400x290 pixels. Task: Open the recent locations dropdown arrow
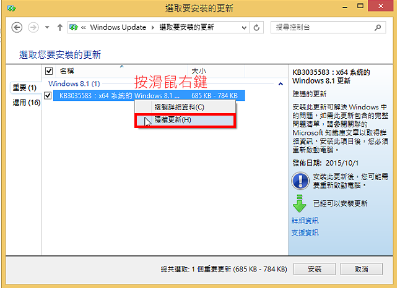pyautogui.click(x=47, y=27)
